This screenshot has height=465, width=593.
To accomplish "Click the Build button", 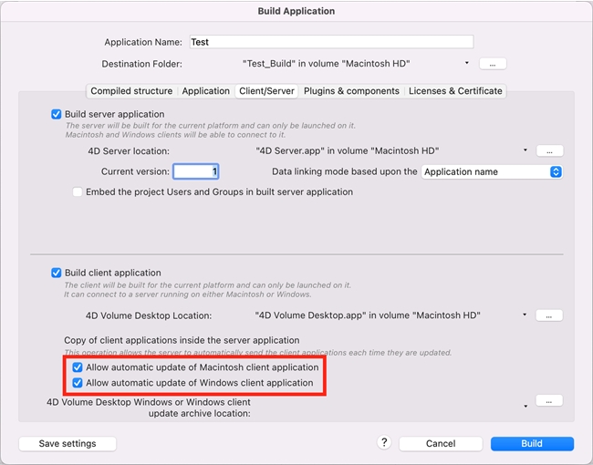I will 532,444.
